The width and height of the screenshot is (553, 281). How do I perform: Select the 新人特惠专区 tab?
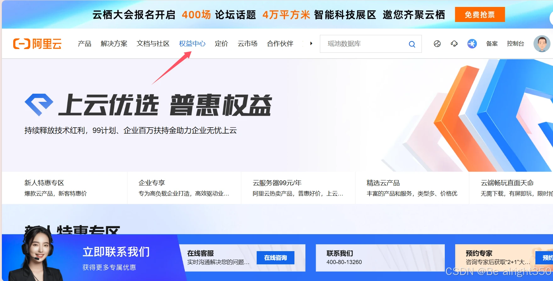[64, 188]
